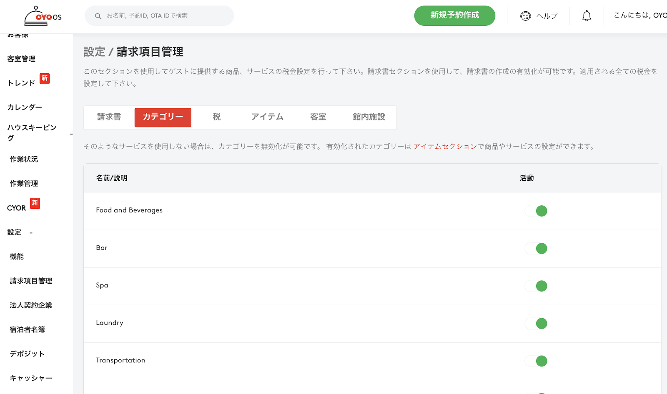Select the カテゴリー tab
Viewport: 667px width, 394px height.
click(x=163, y=117)
